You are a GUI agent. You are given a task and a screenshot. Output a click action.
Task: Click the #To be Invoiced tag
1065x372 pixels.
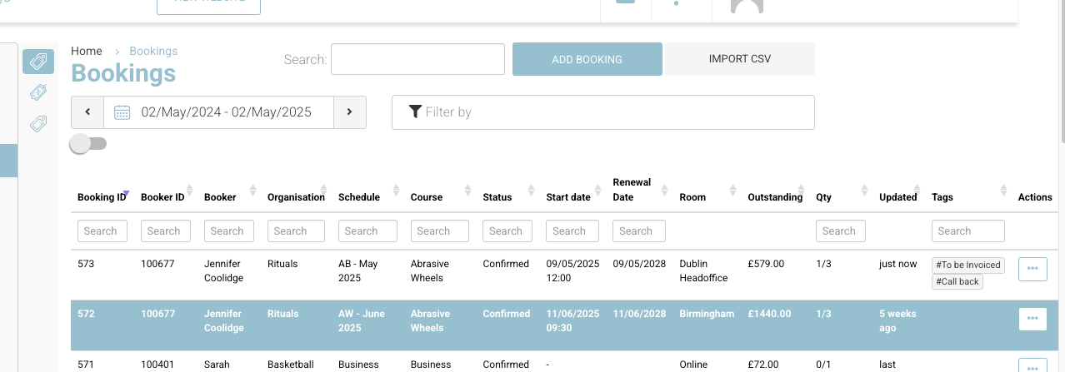[x=967, y=265]
